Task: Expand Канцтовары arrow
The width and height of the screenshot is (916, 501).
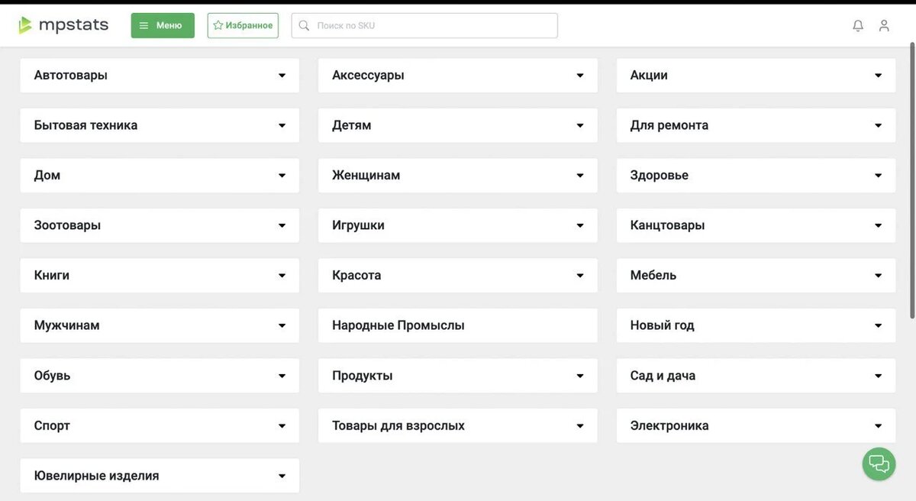Action: [x=878, y=225]
